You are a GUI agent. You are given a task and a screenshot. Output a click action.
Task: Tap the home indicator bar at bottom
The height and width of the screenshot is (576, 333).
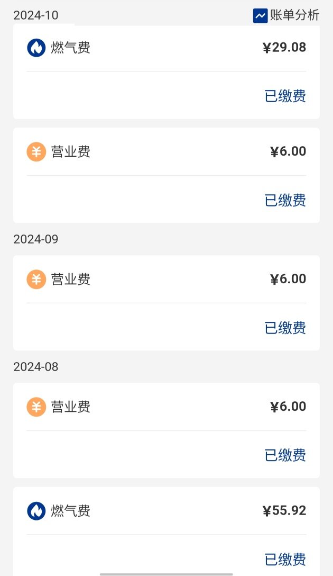(166, 574)
